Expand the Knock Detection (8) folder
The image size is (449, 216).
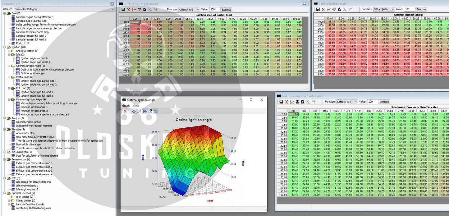[9, 51]
